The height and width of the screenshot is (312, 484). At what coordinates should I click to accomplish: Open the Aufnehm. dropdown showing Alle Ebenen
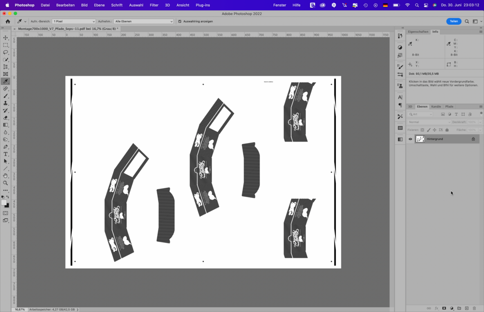144,21
